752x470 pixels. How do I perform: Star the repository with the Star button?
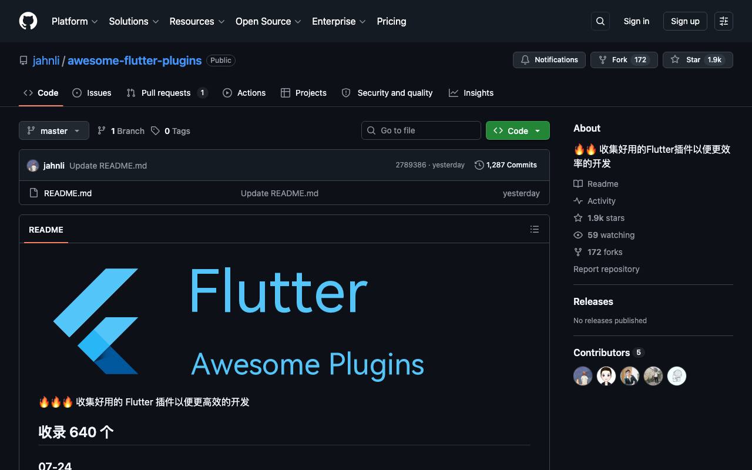(x=698, y=60)
